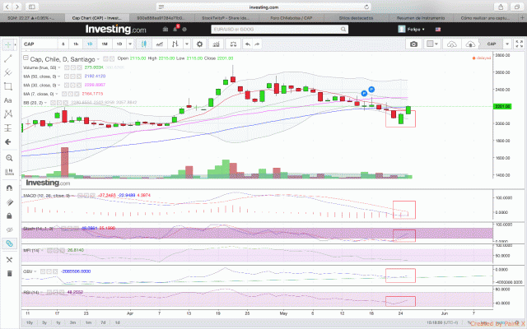Select the crosshair cursor tool
This screenshot has height=329, width=527.
pos(7,44)
